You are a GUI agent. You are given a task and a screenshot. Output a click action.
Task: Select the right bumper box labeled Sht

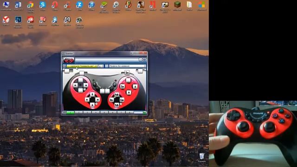click(x=127, y=72)
